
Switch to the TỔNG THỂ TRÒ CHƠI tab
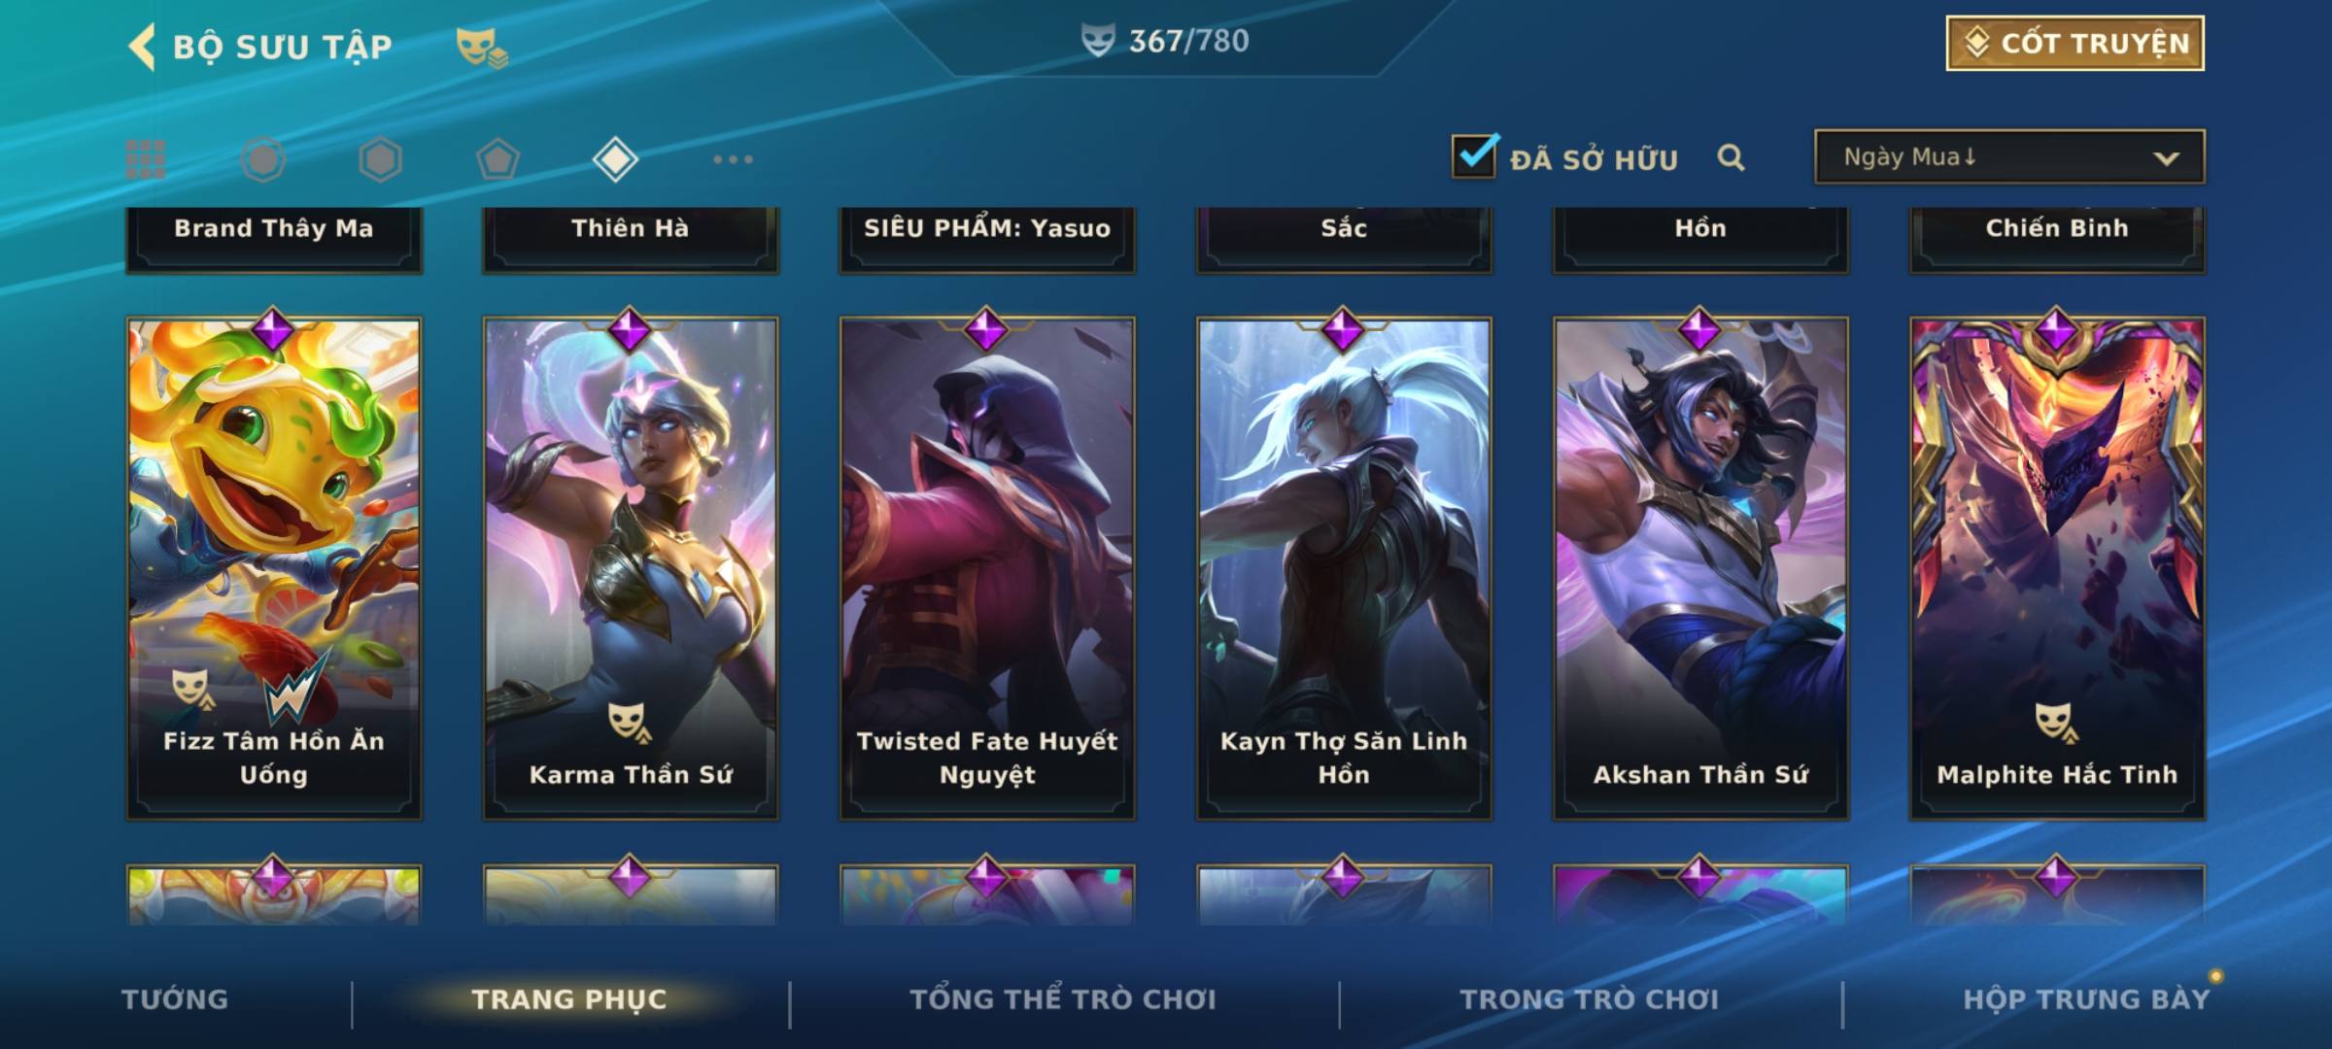coord(1063,999)
